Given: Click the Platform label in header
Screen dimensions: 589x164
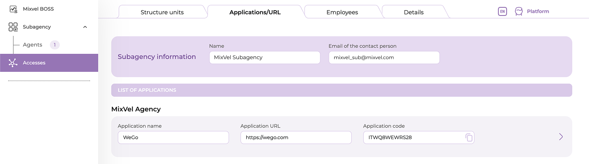Looking at the screenshot, I should [x=538, y=11].
